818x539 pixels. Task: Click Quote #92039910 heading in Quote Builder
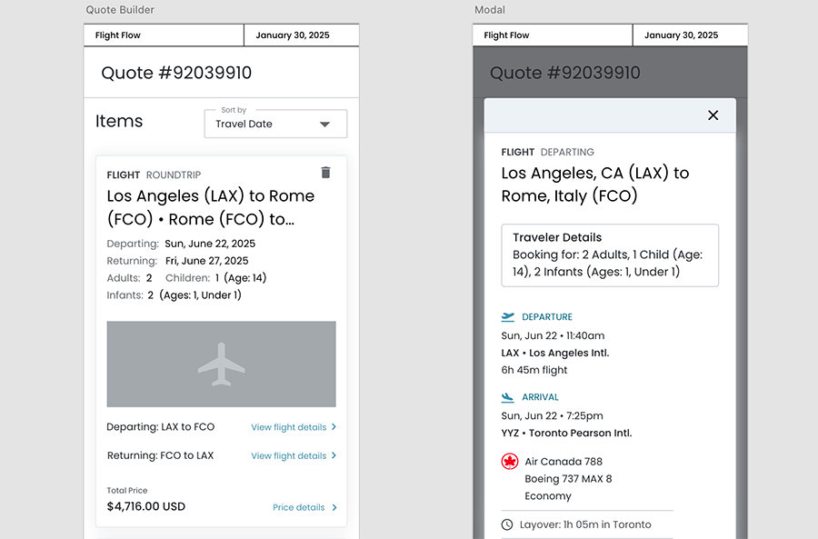click(x=176, y=73)
